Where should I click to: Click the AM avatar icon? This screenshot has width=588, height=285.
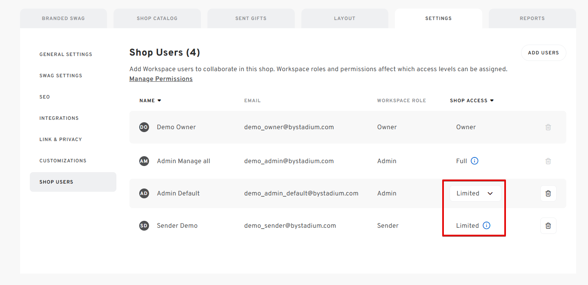(x=144, y=161)
